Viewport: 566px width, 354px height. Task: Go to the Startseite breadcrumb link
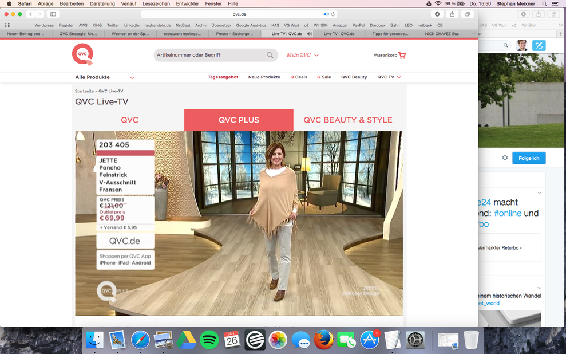(84, 91)
